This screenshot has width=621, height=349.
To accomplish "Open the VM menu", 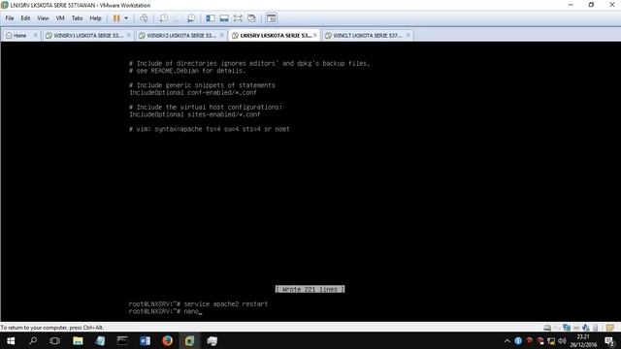I will [60, 18].
